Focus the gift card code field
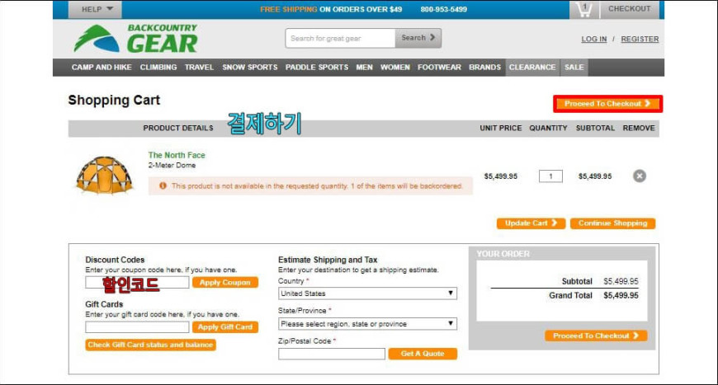Image resolution: width=718 pixels, height=385 pixels. 137,327
